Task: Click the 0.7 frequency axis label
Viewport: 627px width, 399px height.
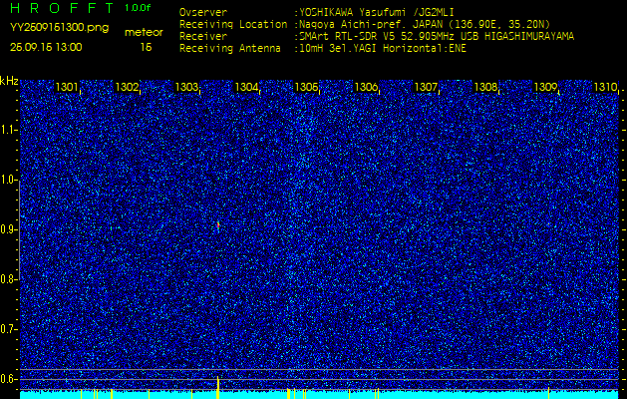Action: point(8,329)
